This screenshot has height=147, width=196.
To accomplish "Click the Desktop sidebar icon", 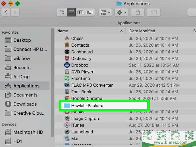I will [x=8, y=40].
